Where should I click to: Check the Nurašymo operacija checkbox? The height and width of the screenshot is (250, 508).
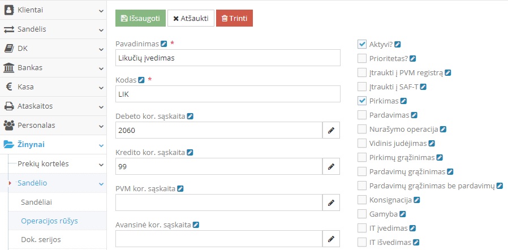(x=362, y=129)
